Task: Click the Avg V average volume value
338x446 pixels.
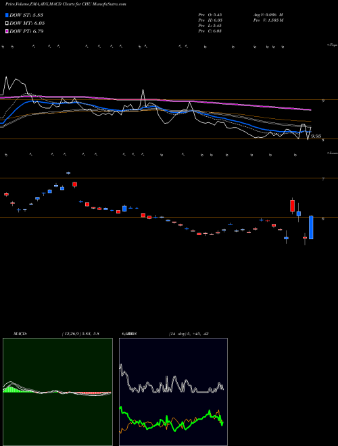Action: 268,14
